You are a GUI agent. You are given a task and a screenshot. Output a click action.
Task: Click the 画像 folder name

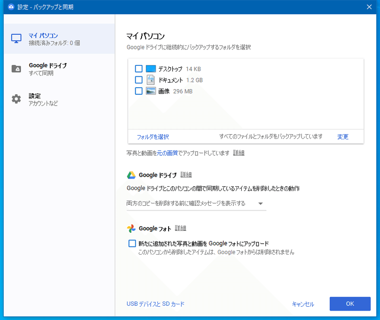(x=164, y=91)
